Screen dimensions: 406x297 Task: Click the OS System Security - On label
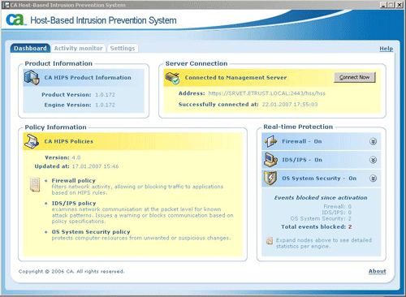[x=319, y=179]
